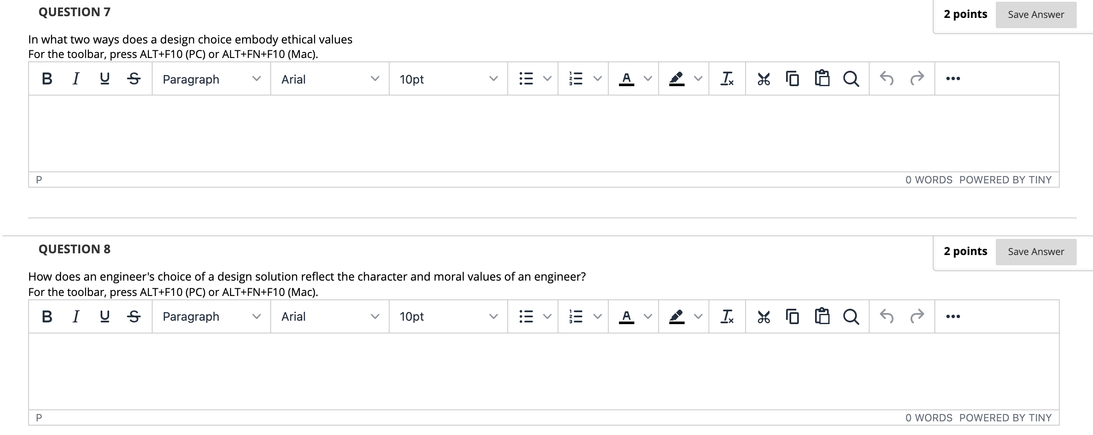
Task: Click inside Question 7 answer text area
Action: pos(544,133)
